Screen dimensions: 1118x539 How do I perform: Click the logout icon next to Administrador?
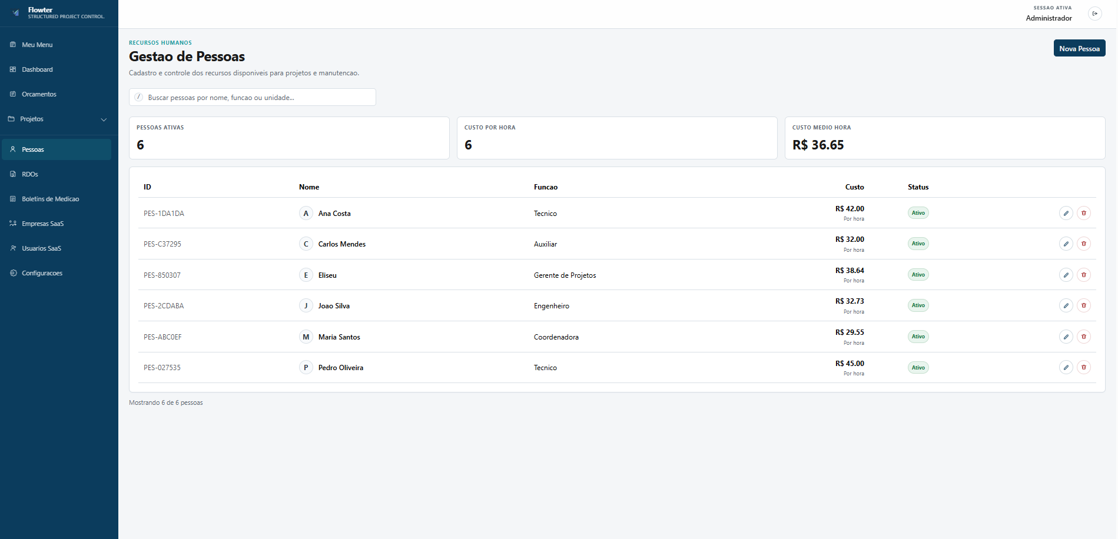[x=1094, y=14]
